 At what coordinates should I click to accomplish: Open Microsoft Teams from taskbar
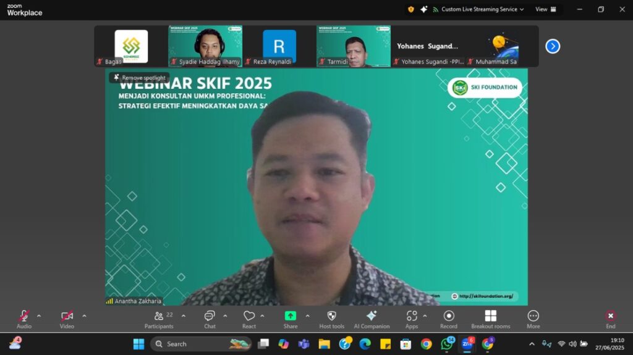coord(304,344)
